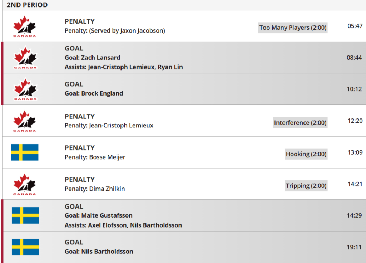Click Sweden flag next to Malte Gustafsson goal
The width and height of the screenshot is (366, 263).
pos(25,215)
